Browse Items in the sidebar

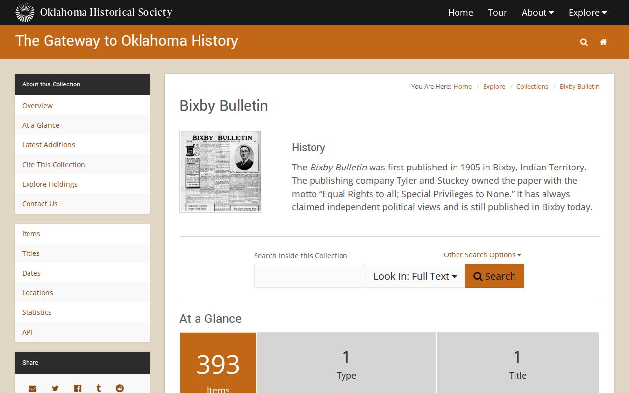(x=82, y=234)
